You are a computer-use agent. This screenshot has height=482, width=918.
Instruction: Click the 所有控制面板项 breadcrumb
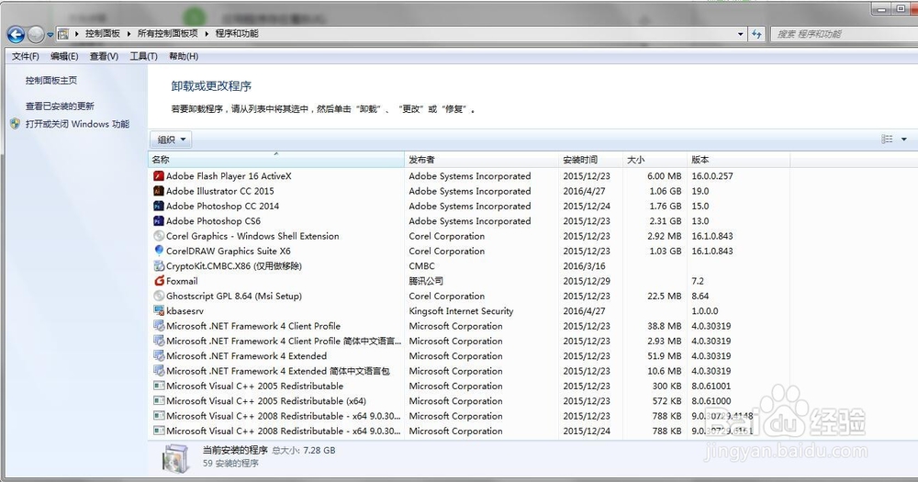coord(167,33)
